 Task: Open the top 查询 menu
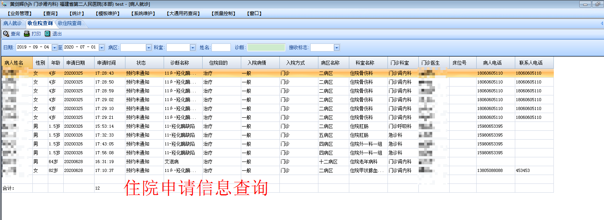(51, 13)
